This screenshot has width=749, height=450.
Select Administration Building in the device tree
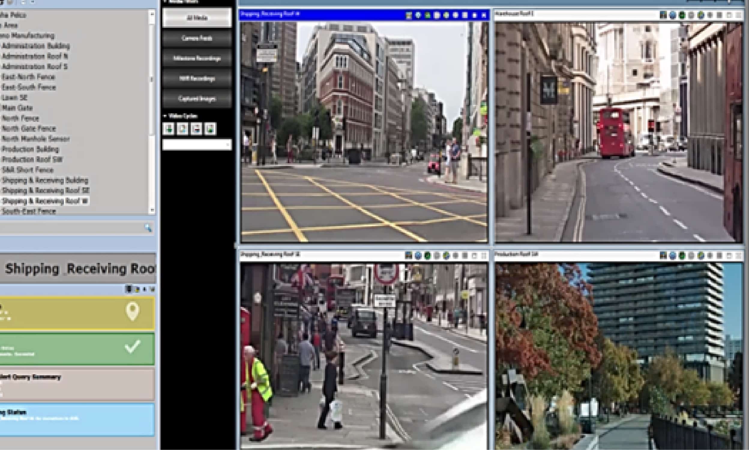(36, 46)
